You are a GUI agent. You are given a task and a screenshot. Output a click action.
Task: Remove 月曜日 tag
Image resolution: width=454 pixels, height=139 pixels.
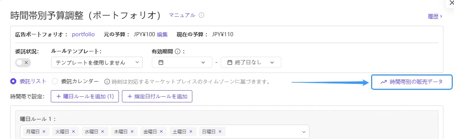tap(44, 131)
